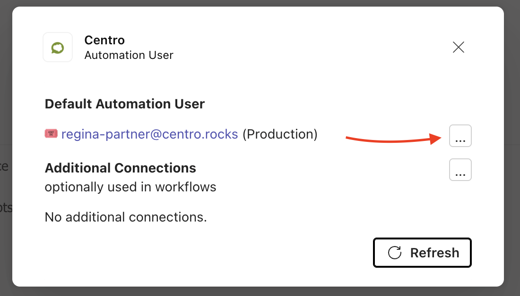Click the "Centro" title text

(x=104, y=40)
